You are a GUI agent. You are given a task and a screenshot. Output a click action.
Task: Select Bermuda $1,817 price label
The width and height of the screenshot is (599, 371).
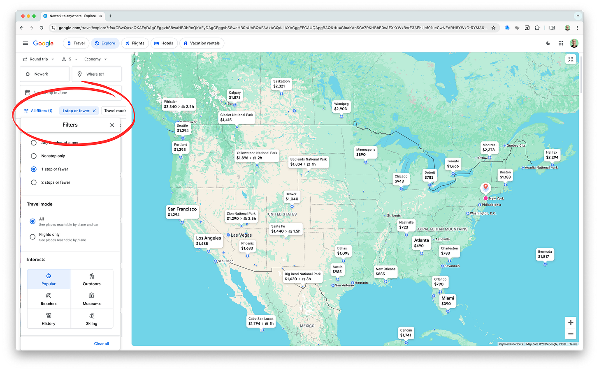(x=545, y=254)
